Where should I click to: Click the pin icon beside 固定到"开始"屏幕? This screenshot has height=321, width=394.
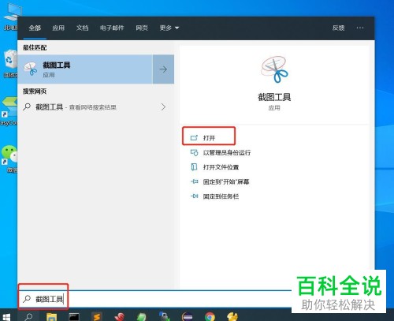point(194,181)
